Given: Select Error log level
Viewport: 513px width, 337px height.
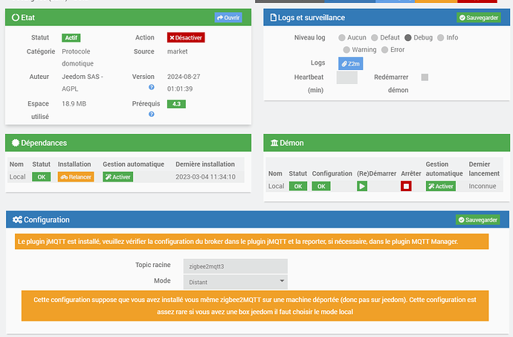Looking at the screenshot, I should 385,50.
